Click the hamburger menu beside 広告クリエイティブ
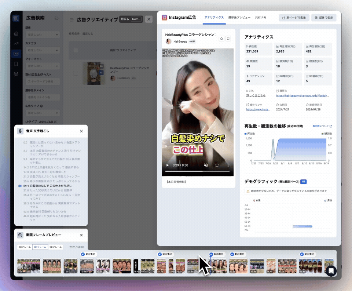This screenshot has height=291, width=352. 71,20
